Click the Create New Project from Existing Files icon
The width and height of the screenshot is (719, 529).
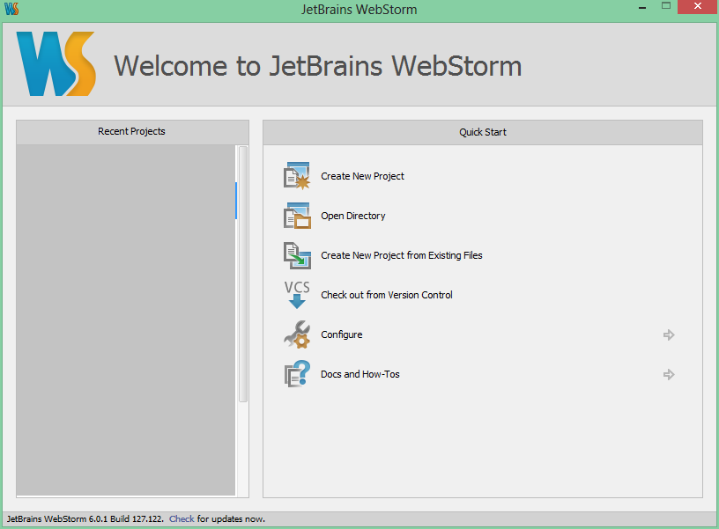[297, 255]
